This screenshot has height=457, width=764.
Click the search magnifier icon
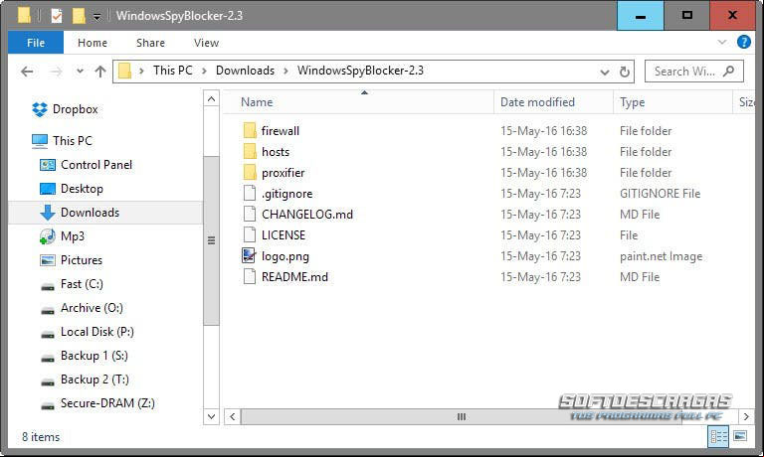coord(729,72)
